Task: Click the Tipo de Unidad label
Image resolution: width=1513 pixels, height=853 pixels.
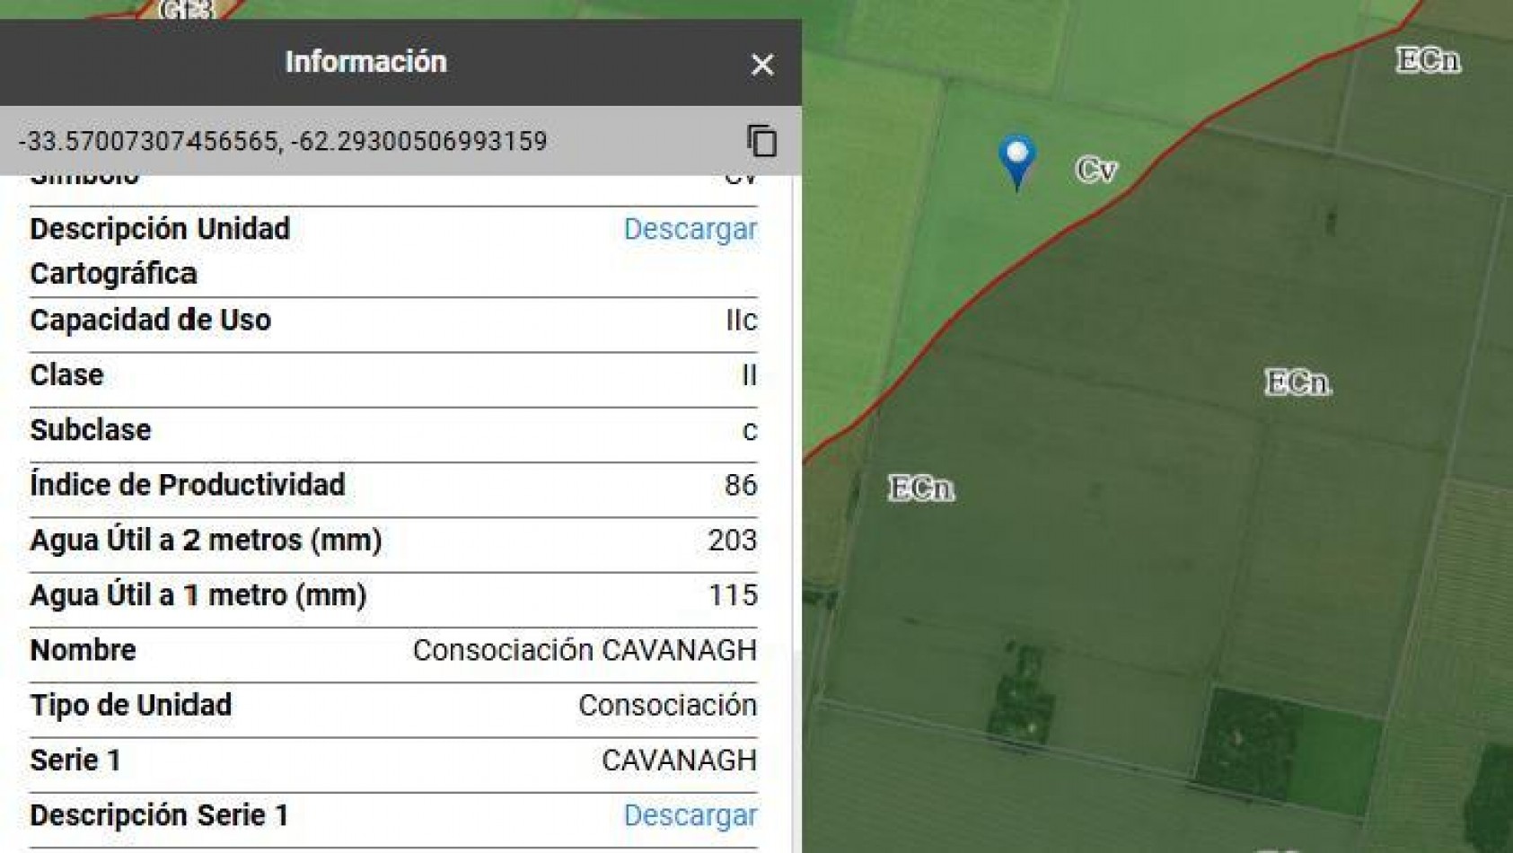Action: pyautogui.click(x=131, y=705)
